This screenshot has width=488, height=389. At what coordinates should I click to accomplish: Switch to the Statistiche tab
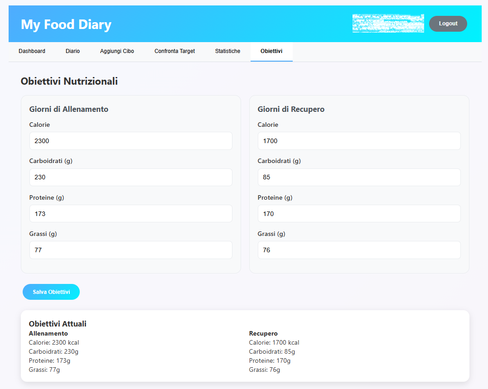point(227,51)
